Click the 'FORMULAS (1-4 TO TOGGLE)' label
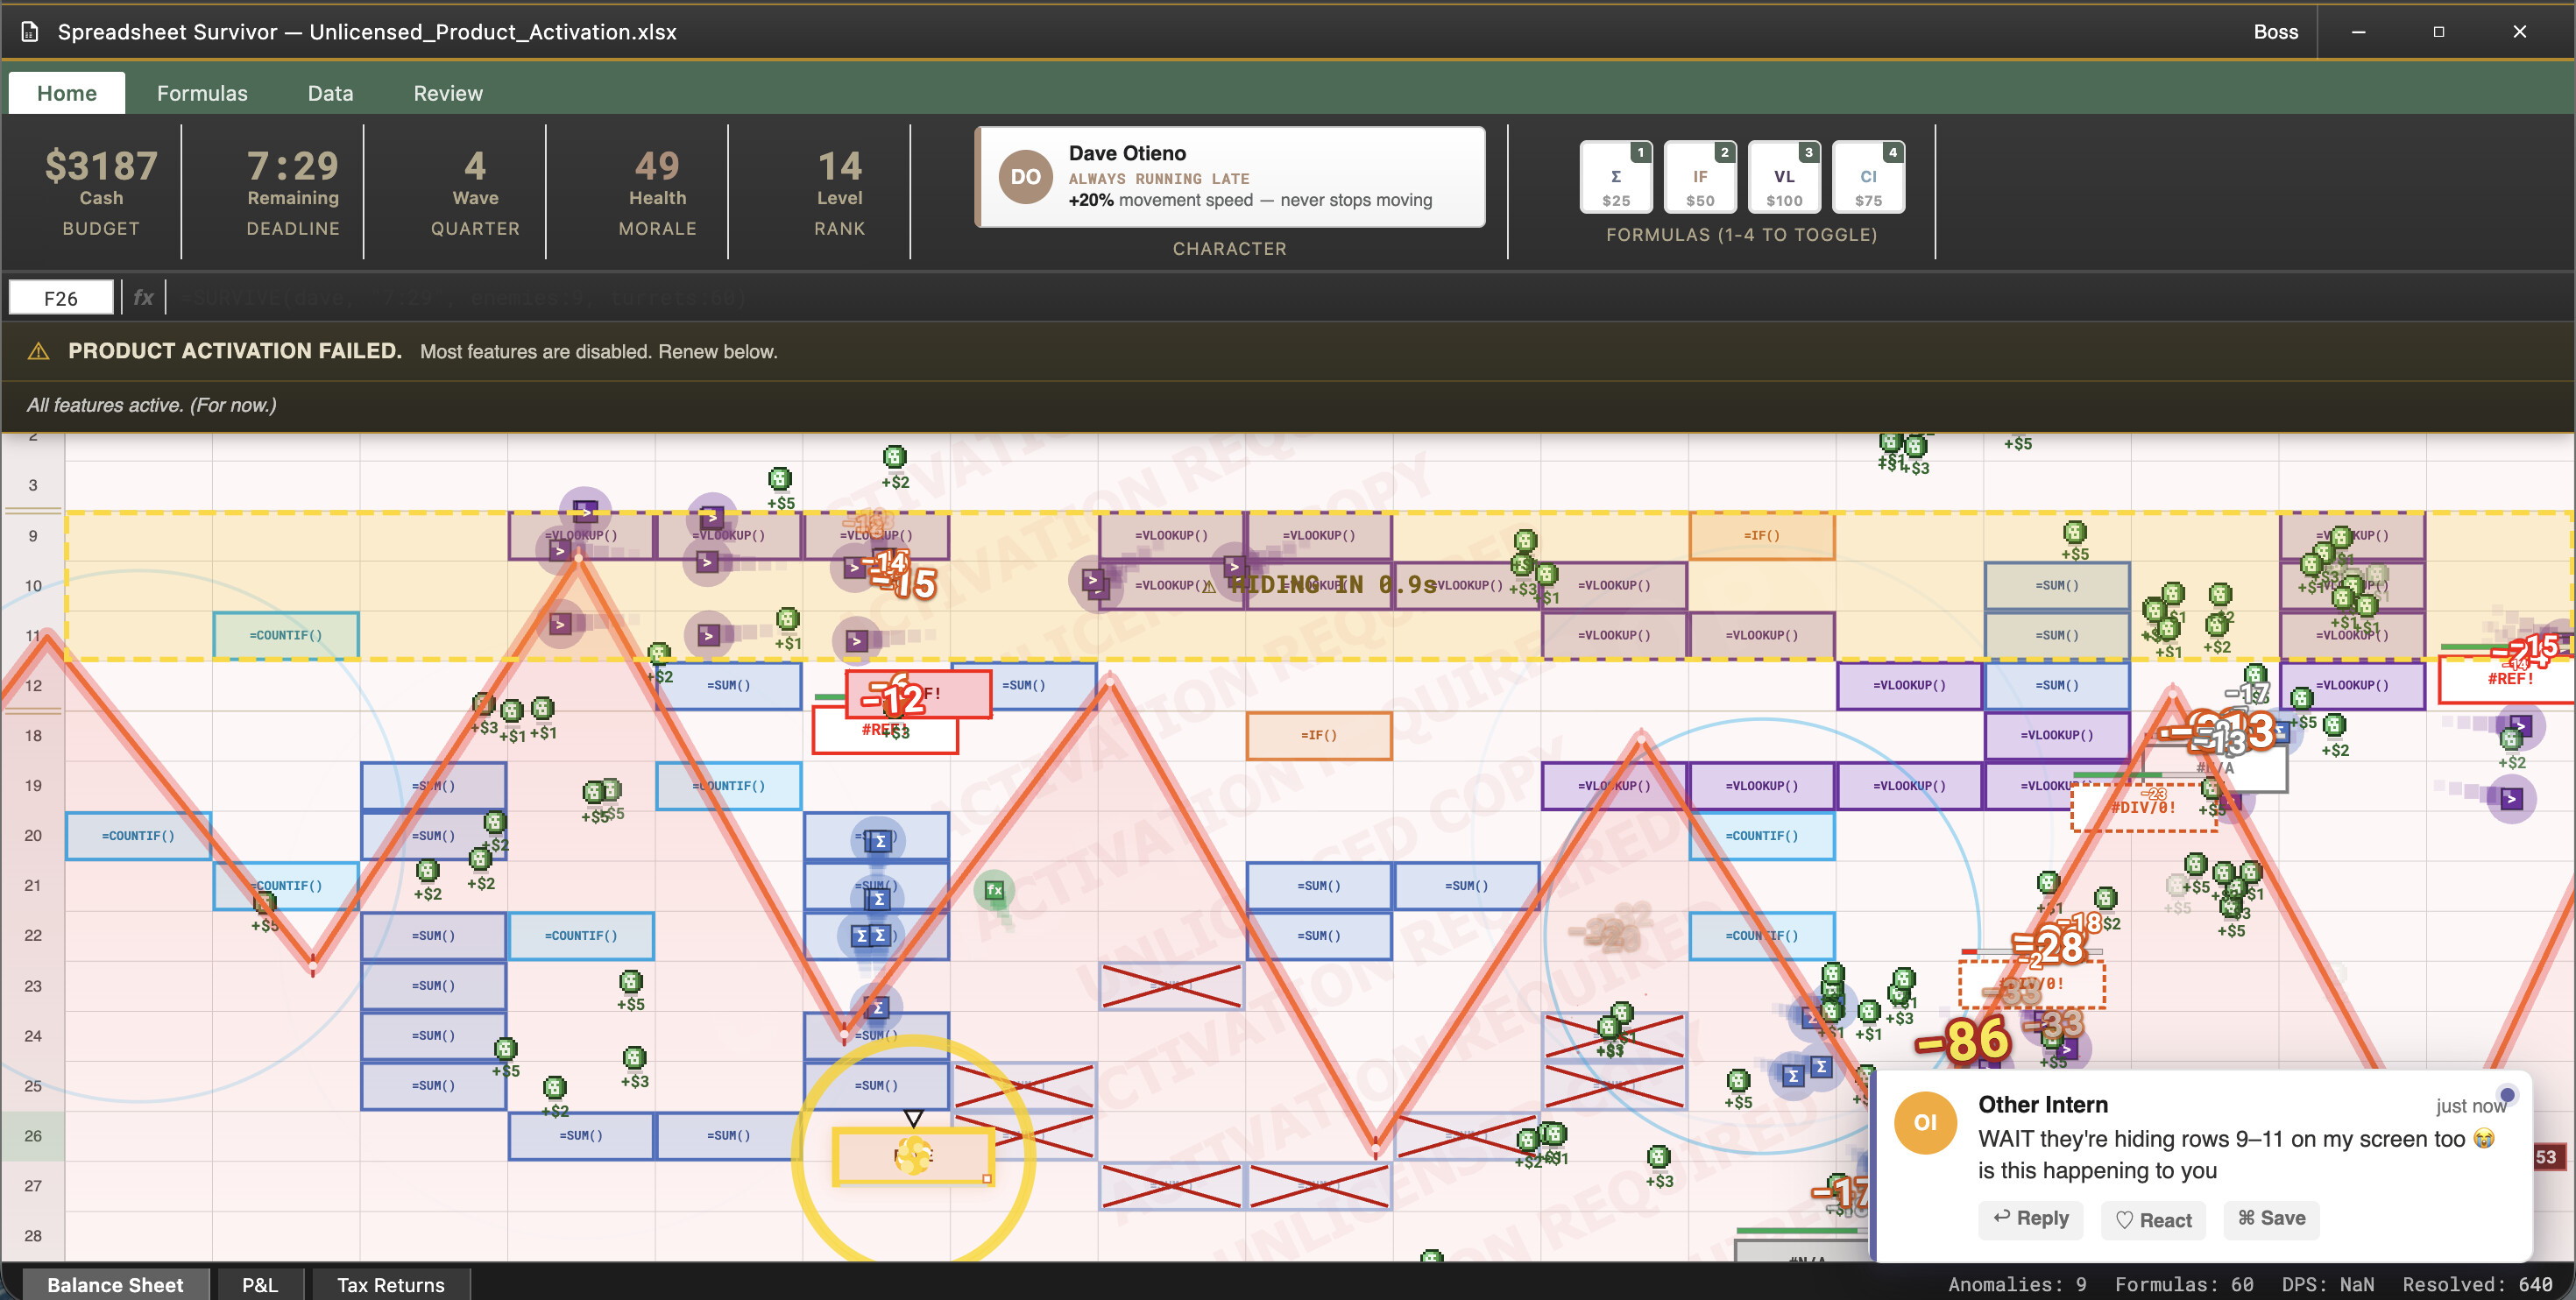This screenshot has height=1300, width=2576. (1742, 235)
